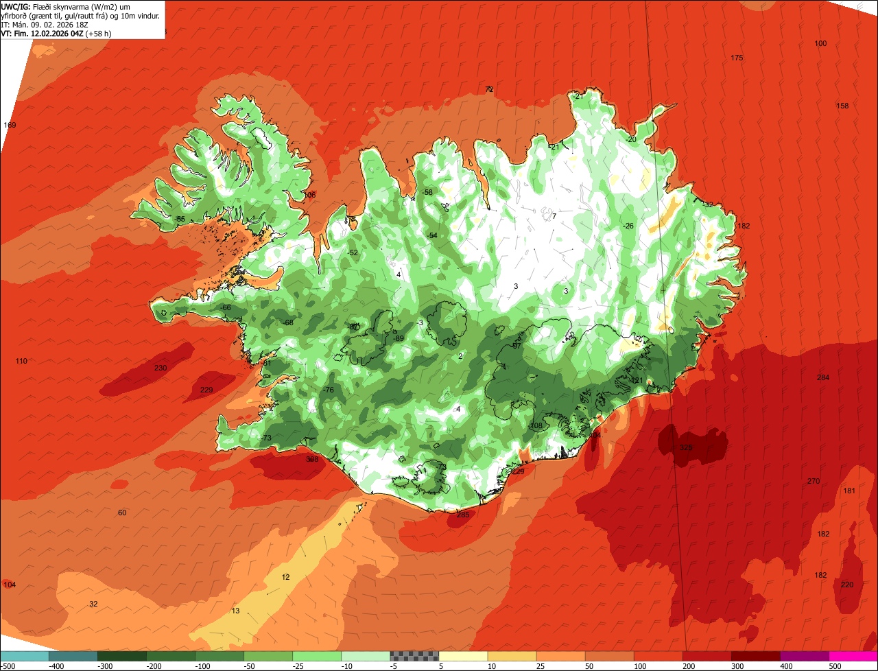The width and height of the screenshot is (878, 671).
Task: Pick the 25 to 50 orange legend swatch
Action: click(x=560, y=656)
